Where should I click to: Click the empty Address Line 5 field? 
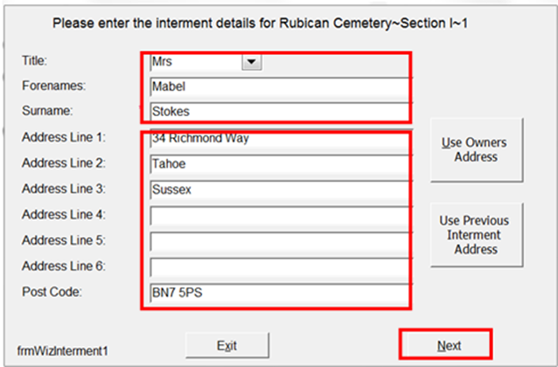pos(276,241)
